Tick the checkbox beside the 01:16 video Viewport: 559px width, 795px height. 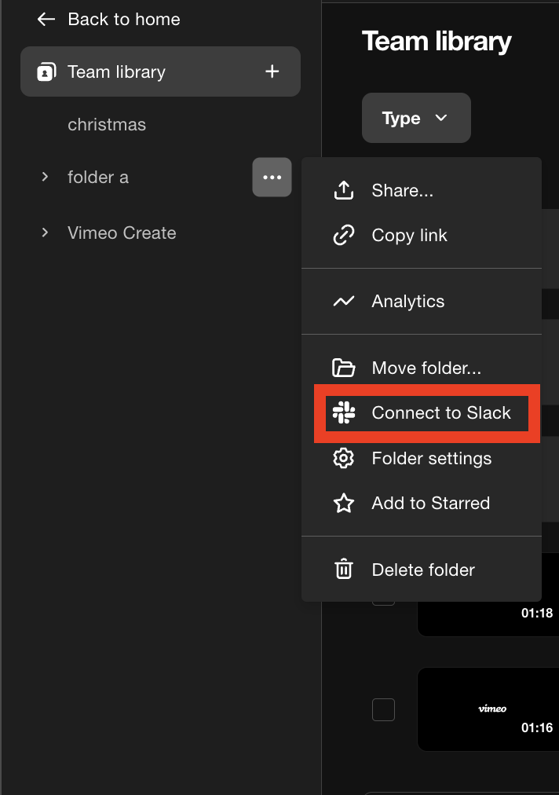pyautogui.click(x=383, y=709)
